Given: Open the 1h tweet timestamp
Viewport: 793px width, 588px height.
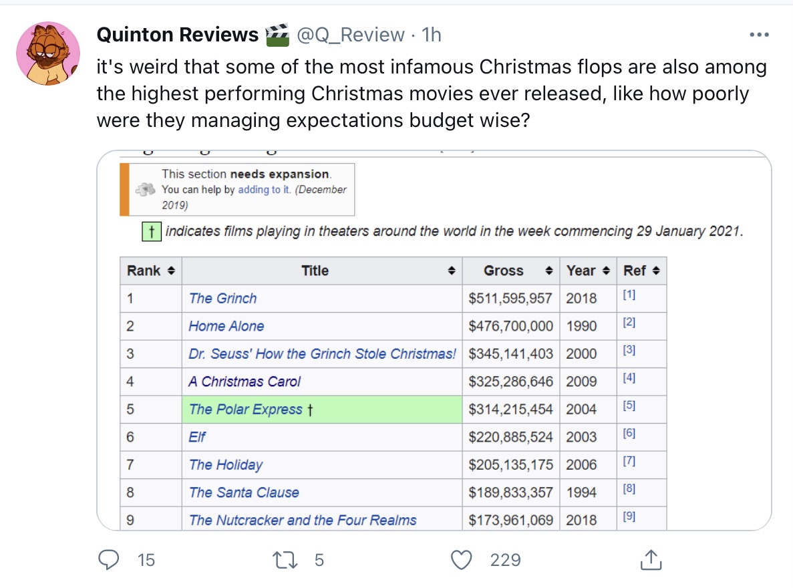Looking at the screenshot, I should pos(432,34).
